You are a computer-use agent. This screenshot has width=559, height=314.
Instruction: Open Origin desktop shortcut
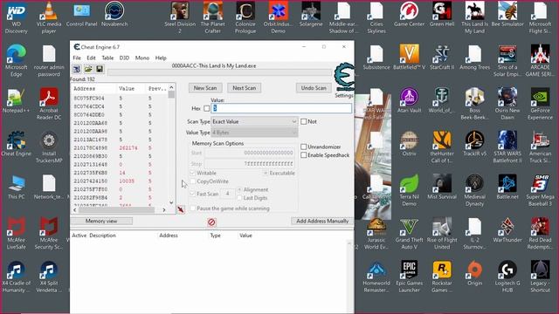click(x=475, y=273)
